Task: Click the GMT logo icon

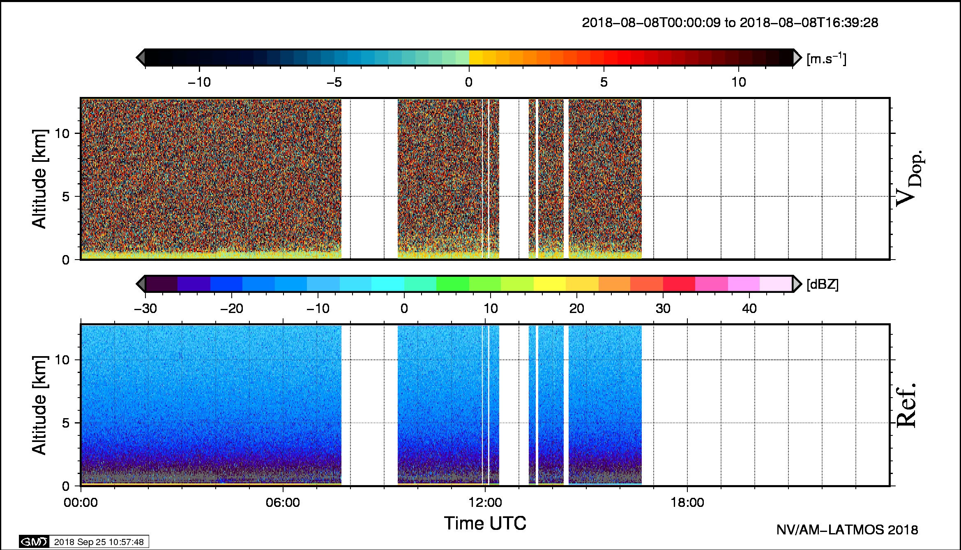Action: click(x=34, y=542)
